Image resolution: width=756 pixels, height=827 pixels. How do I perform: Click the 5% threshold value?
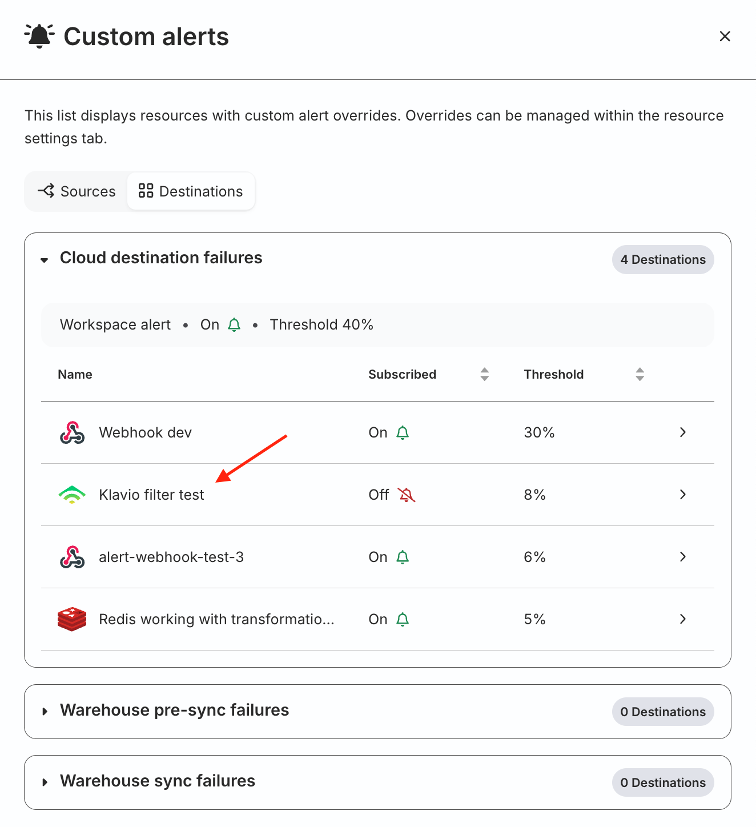click(535, 620)
